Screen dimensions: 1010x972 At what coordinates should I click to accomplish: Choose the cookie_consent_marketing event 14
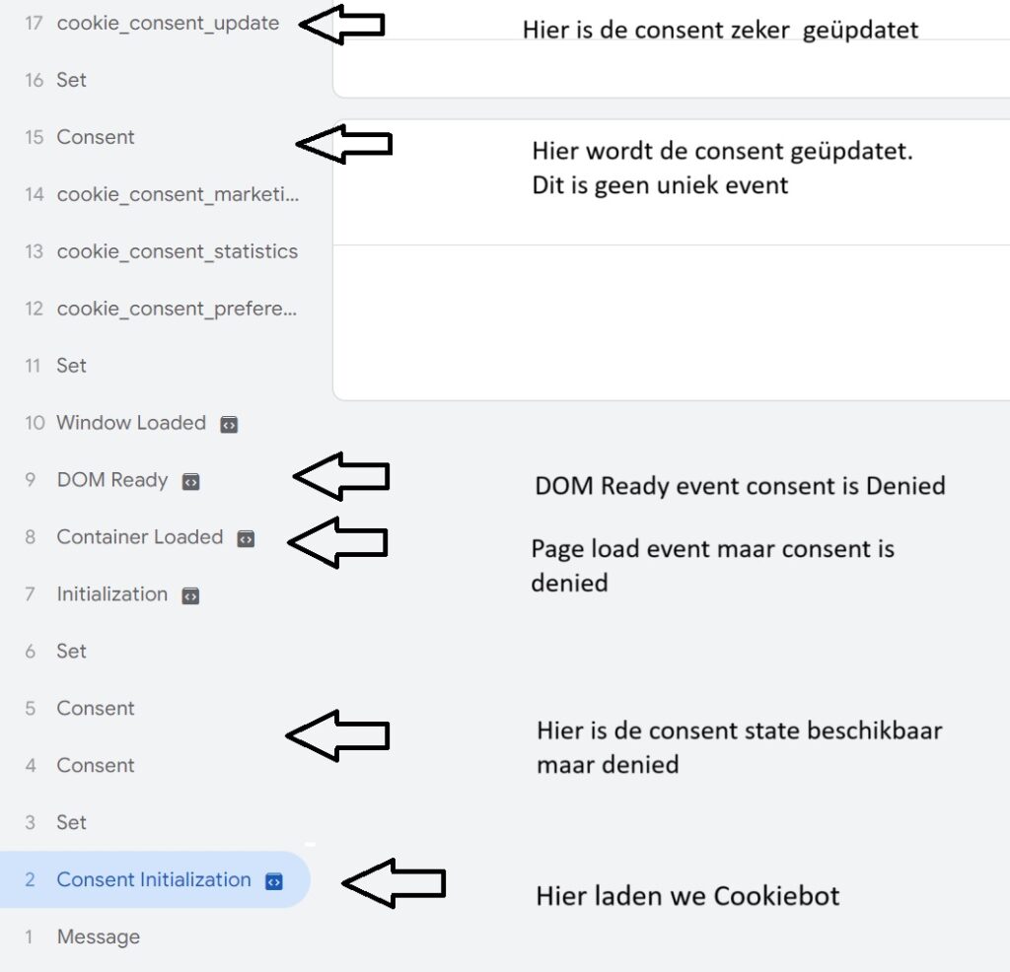click(x=178, y=194)
